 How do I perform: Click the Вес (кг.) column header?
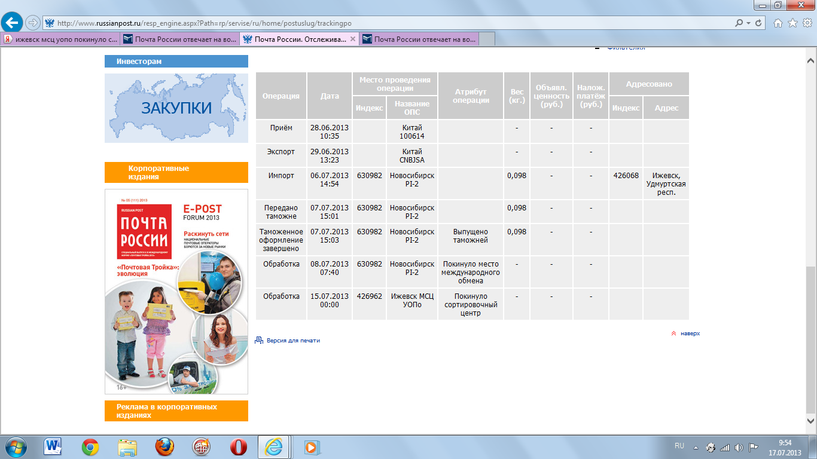pyautogui.click(x=517, y=96)
